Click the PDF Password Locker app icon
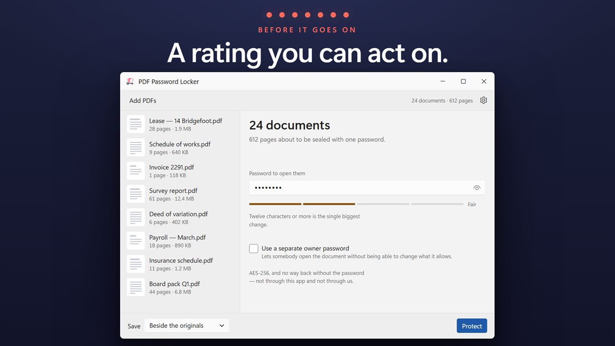615x346 pixels. [130, 82]
